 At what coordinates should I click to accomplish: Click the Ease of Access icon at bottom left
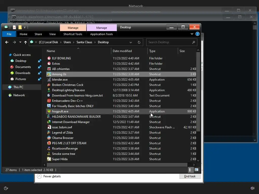pos(6,188)
